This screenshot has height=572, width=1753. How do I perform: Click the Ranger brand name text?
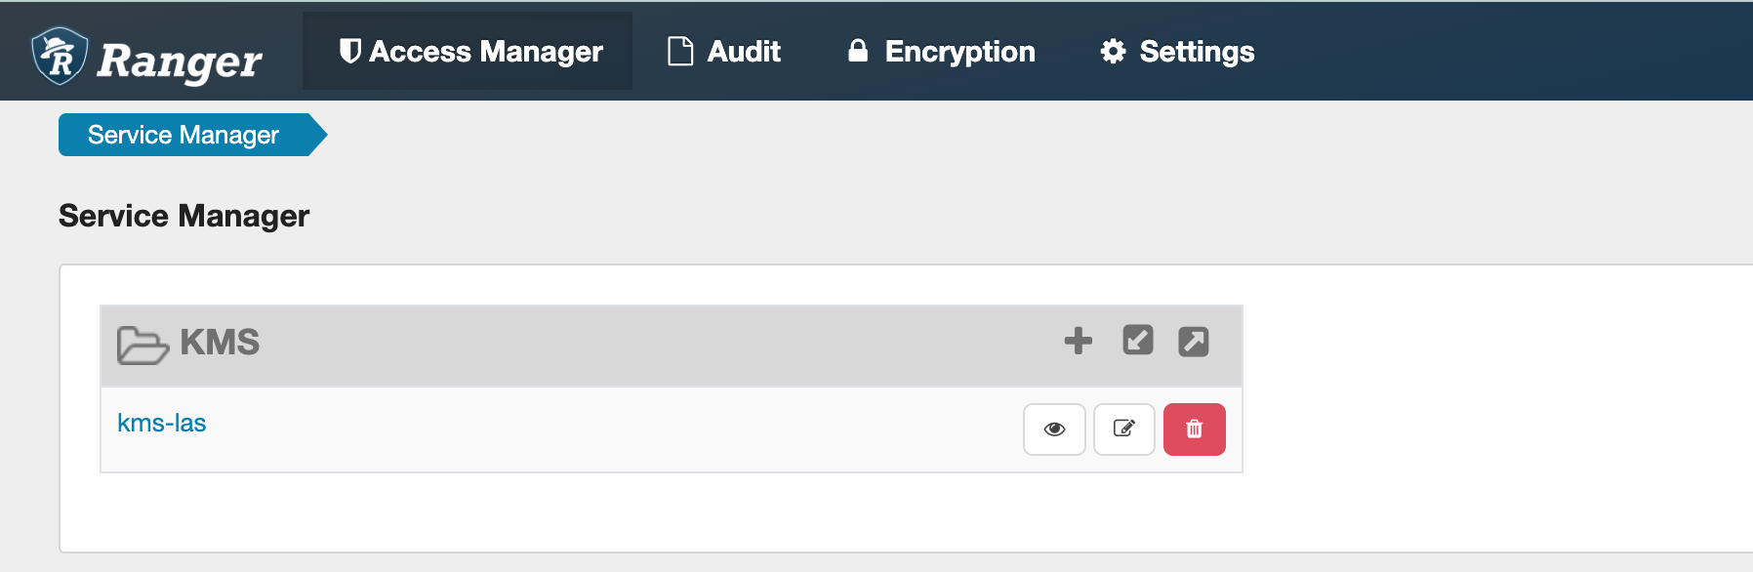pyautogui.click(x=180, y=61)
